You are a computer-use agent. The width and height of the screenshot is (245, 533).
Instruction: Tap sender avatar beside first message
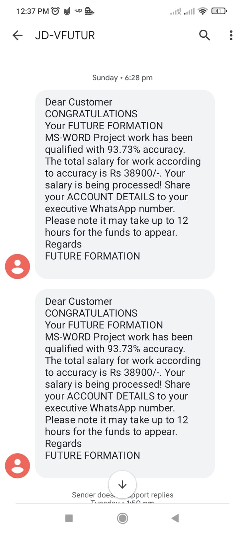click(17, 266)
